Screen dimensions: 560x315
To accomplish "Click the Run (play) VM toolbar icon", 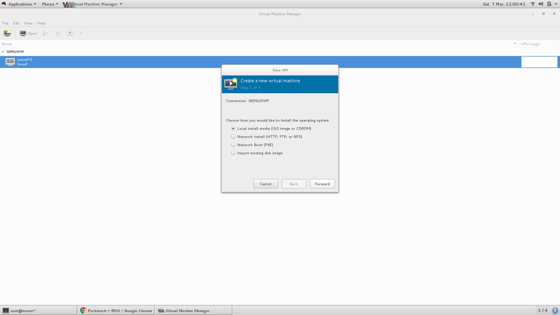I will [45, 34].
